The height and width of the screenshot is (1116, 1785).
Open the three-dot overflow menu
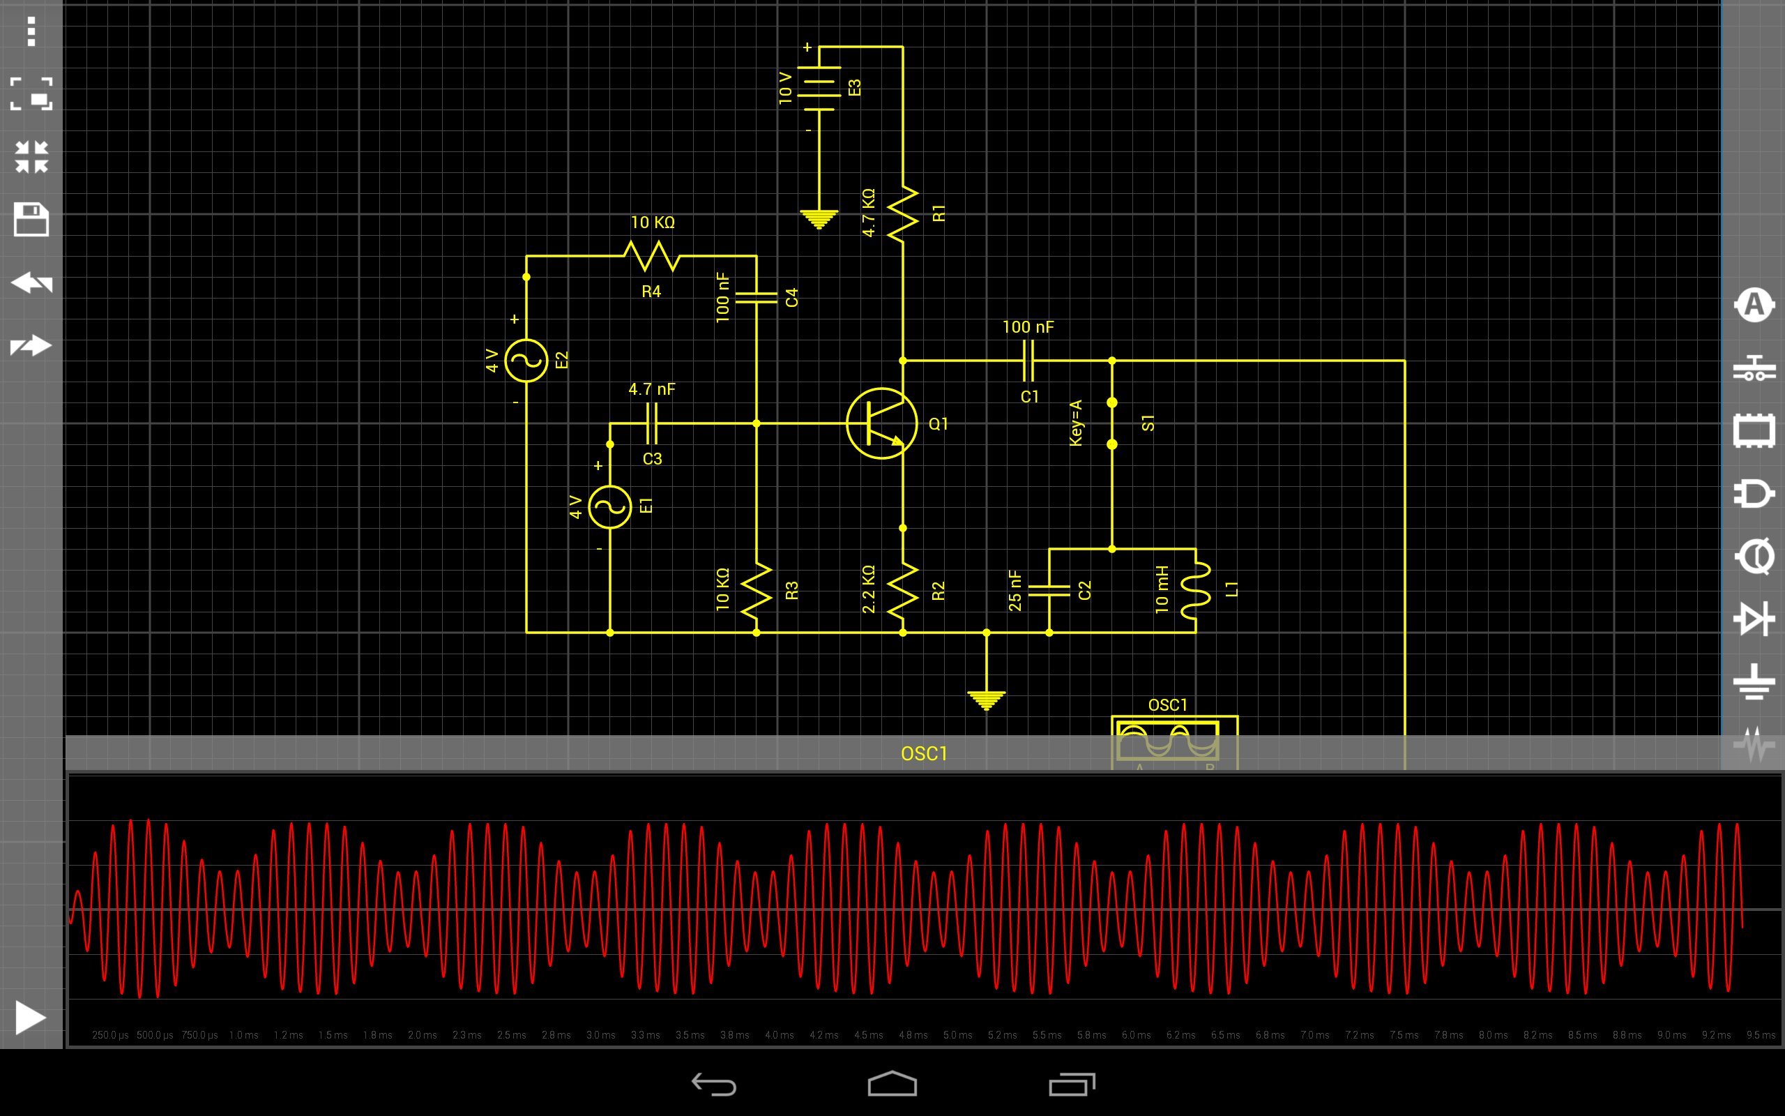coord(31,32)
